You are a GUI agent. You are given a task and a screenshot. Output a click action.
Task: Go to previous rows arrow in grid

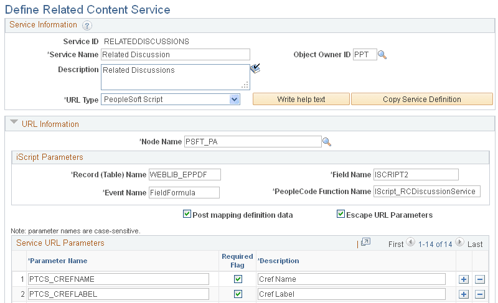click(x=410, y=243)
